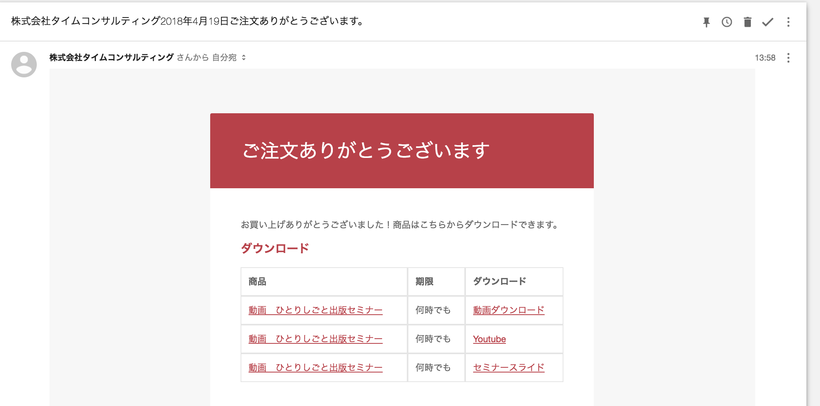Mark the email as done
This screenshot has width=820, height=406.
point(768,22)
